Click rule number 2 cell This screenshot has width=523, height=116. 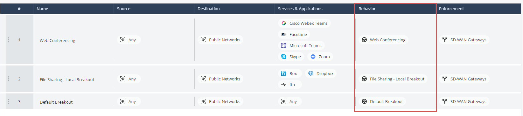pyautogui.click(x=19, y=79)
